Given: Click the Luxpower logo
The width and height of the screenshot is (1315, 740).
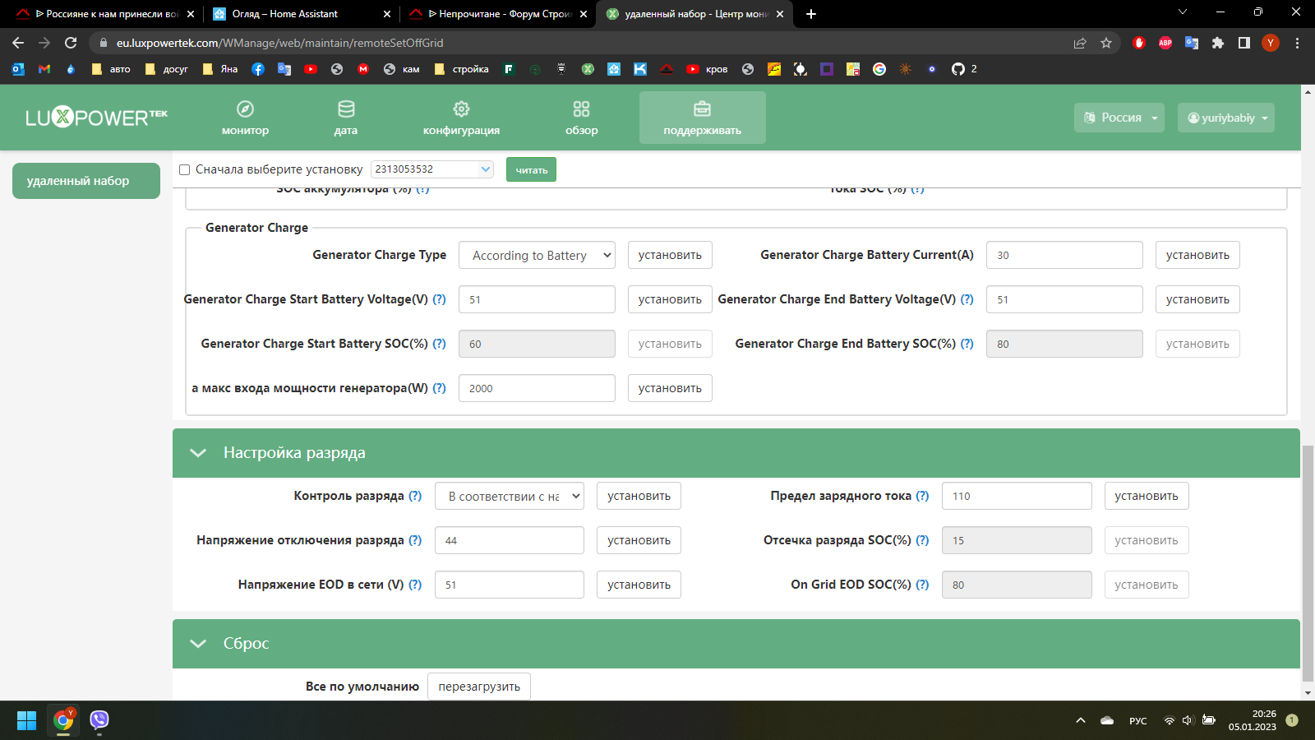Looking at the screenshot, I should click(x=96, y=118).
